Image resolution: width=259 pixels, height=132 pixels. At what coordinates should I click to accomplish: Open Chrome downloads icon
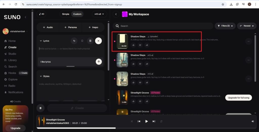pos(231,4)
